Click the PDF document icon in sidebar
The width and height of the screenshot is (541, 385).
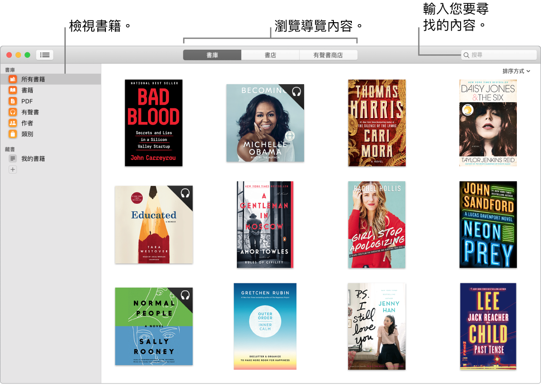[x=13, y=101]
